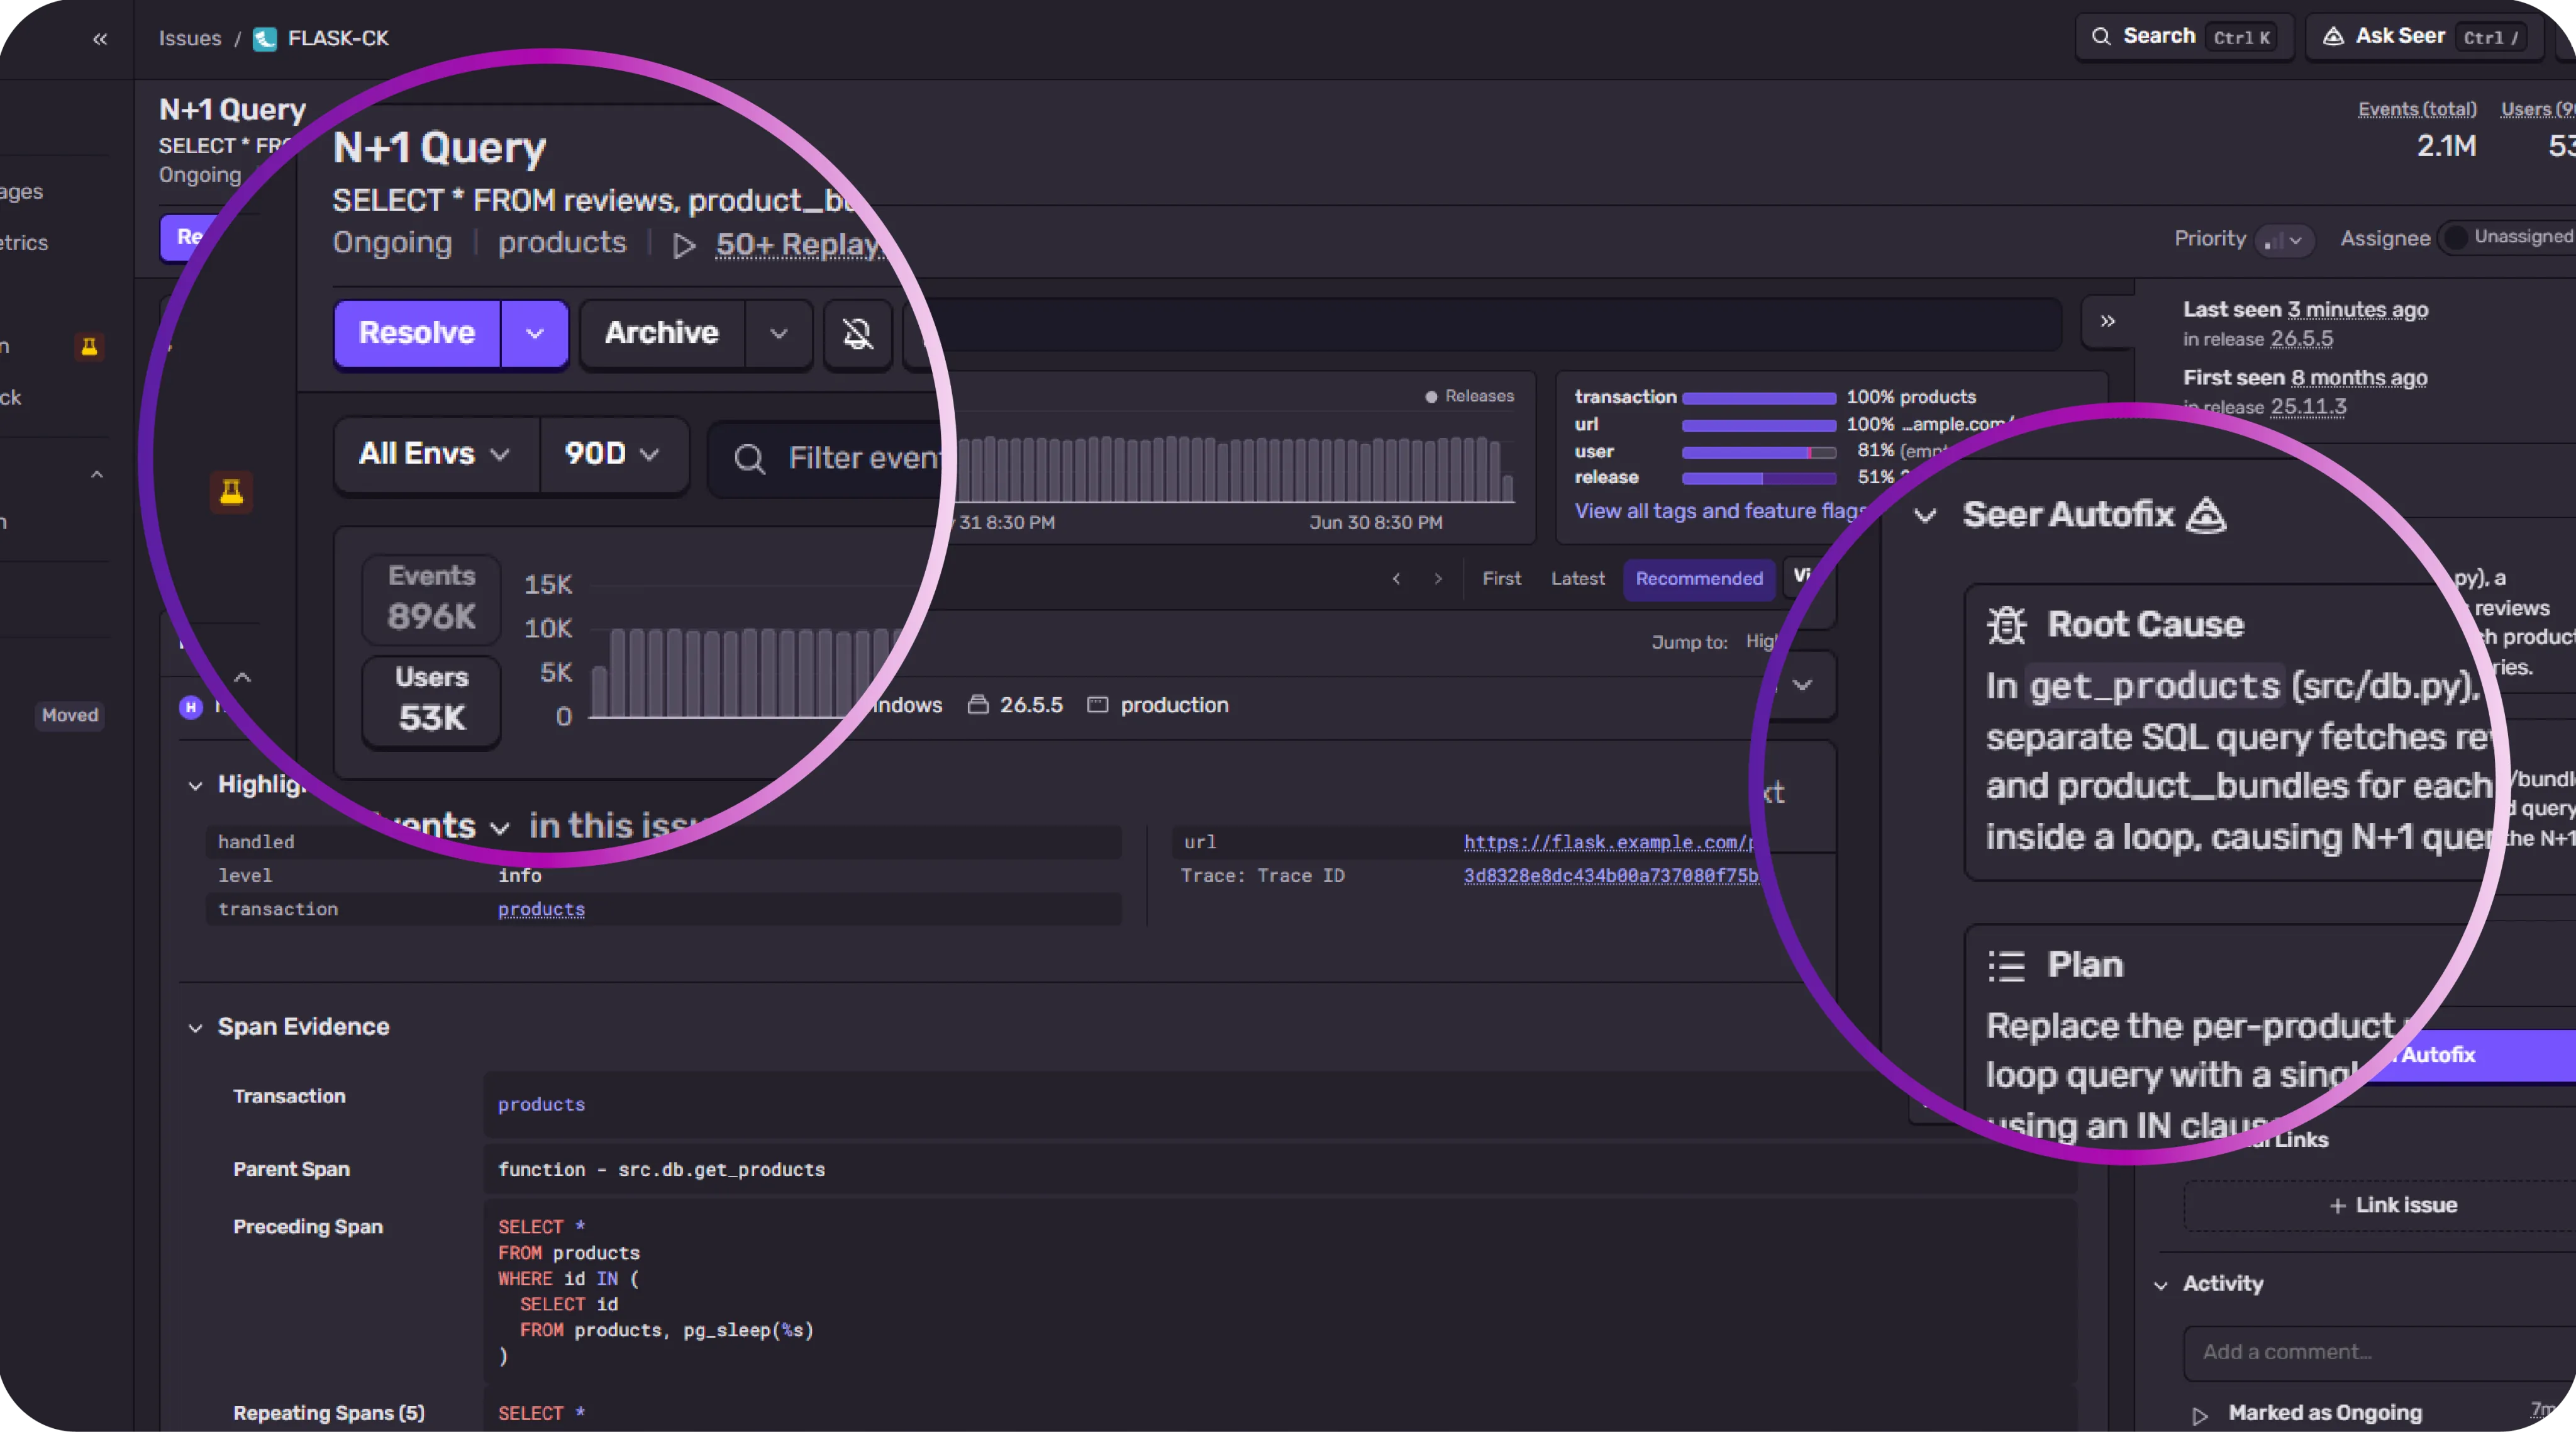Click the Root Cause bug icon

[x=2006, y=624]
